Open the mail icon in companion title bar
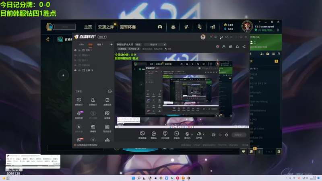 click(x=211, y=37)
